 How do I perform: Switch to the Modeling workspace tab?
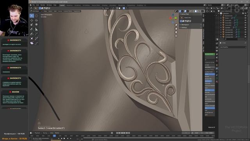tap(70, 5)
